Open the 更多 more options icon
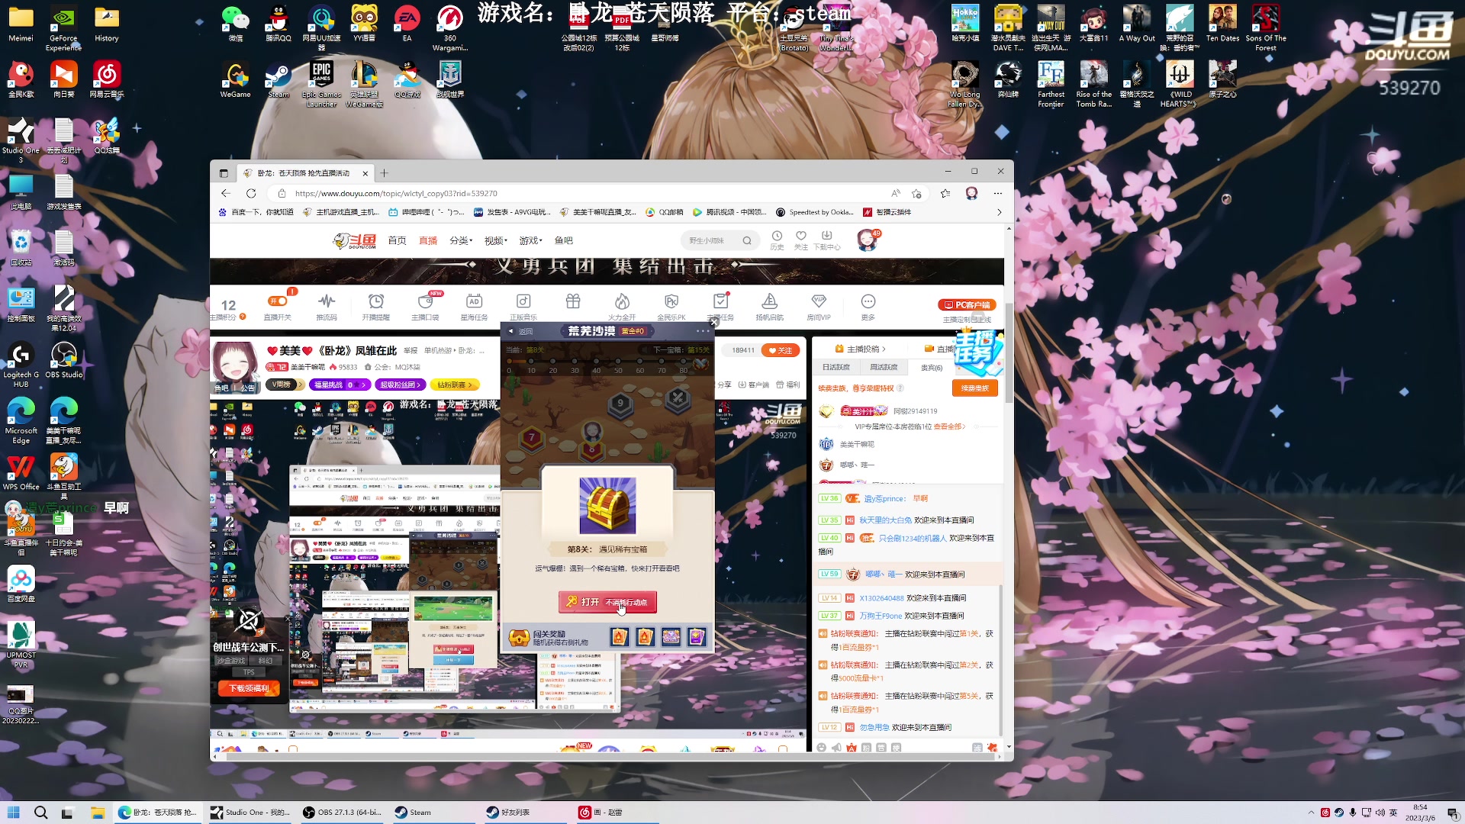This screenshot has width=1465, height=824. tap(868, 302)
